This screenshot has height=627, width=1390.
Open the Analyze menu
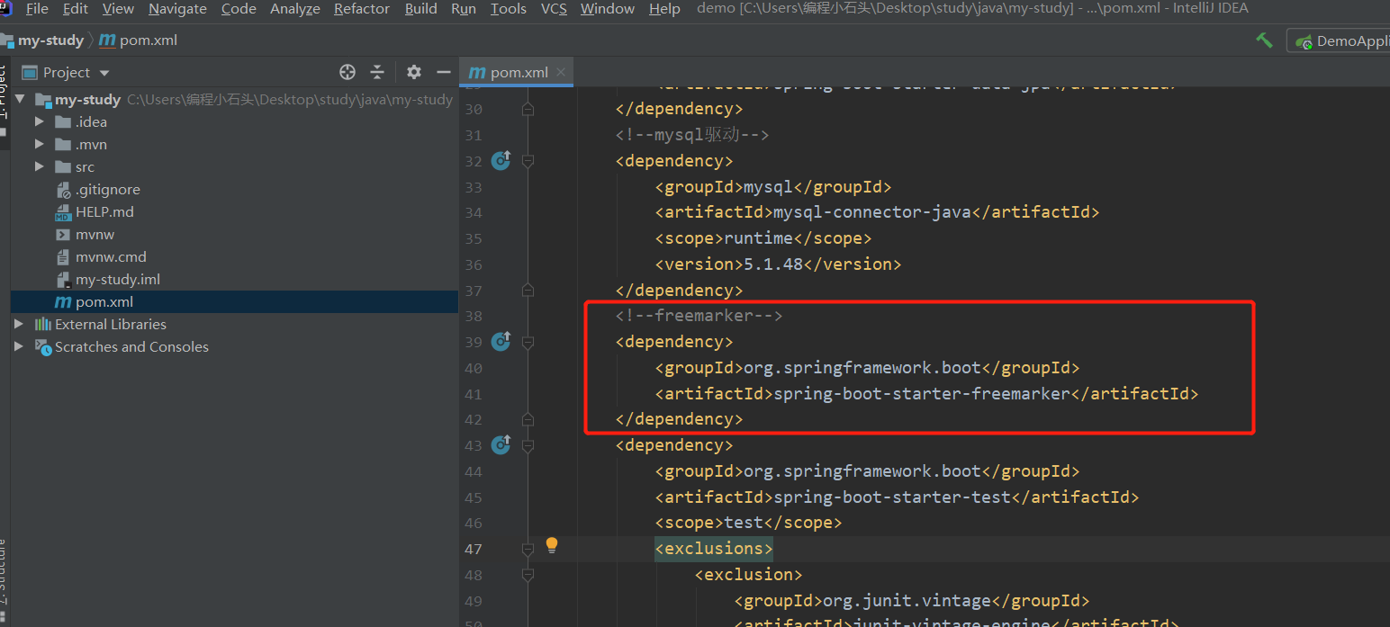point(295,9)
